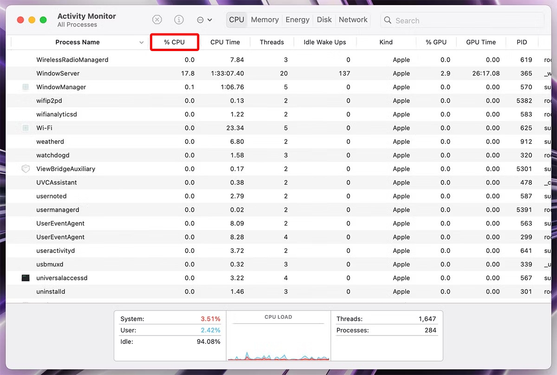
Task: Click into the Search field
Action: (464, 20)
